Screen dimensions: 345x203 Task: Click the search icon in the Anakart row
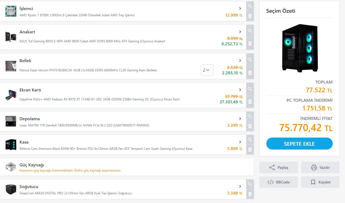click(x=250, y=31)
